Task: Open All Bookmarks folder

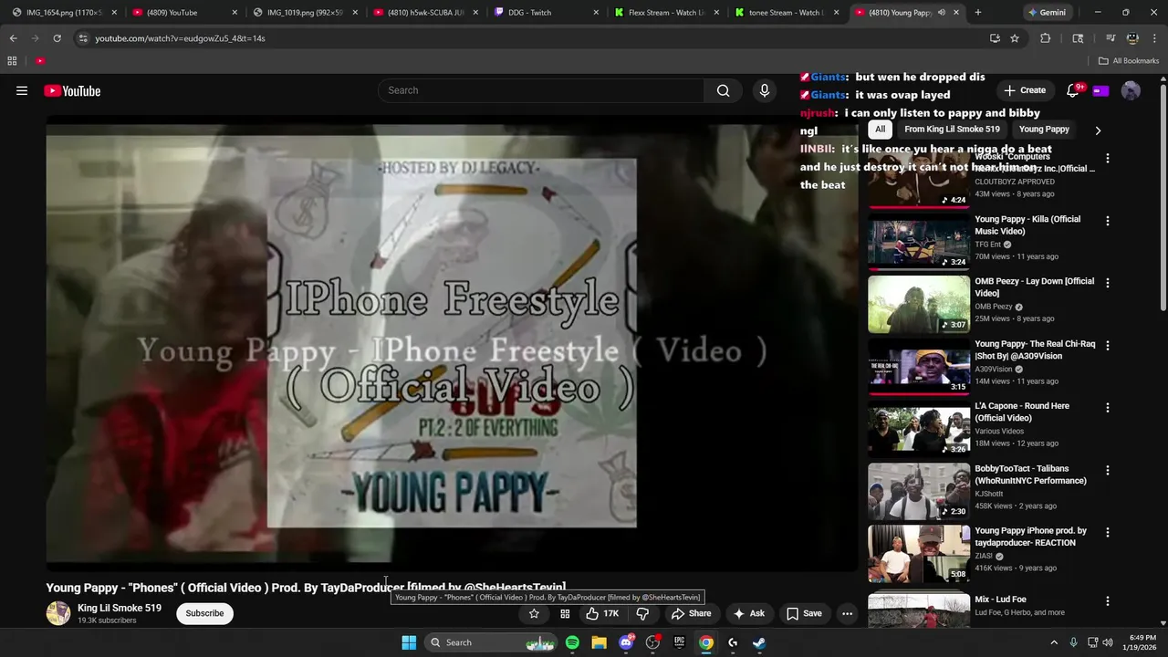Action: coord(1129,61)
